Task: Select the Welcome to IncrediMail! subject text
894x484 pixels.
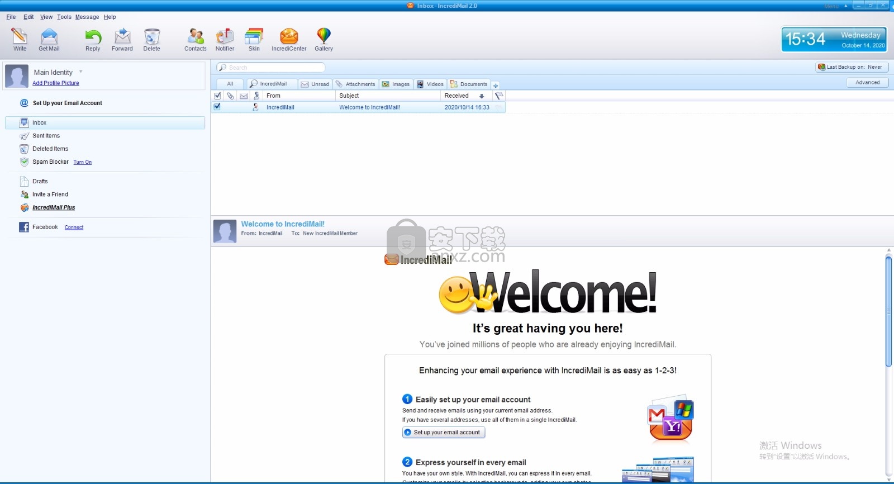Action: [x=369, y=107]
